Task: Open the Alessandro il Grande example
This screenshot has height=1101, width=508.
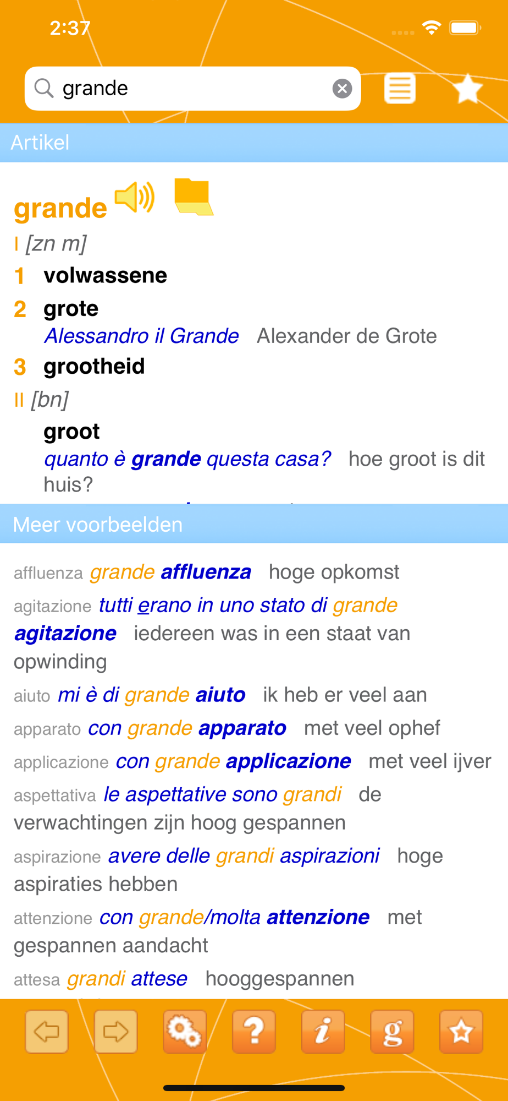Action: point(142,336)
